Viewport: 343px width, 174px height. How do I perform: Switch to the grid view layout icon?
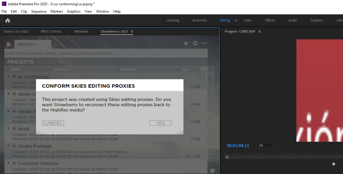(202, 69)
